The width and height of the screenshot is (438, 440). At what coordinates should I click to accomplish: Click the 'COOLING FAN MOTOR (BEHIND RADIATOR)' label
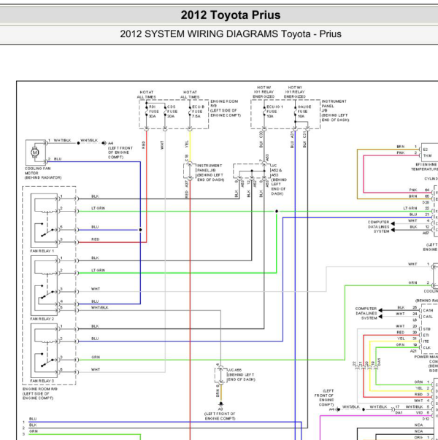tap(43, 173)
